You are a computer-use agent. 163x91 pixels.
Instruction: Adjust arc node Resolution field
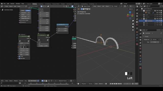25,13
